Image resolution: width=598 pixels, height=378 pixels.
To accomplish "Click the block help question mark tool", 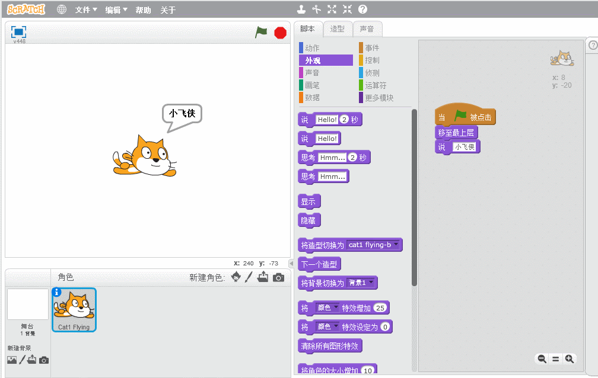I will coord(362,9).
